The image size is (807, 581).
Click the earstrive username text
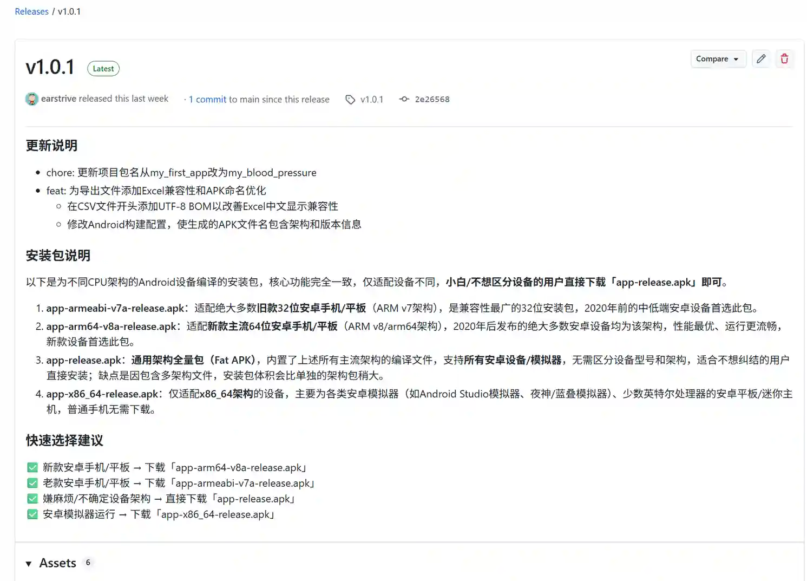pyautogui.click(x=58, y=99)
